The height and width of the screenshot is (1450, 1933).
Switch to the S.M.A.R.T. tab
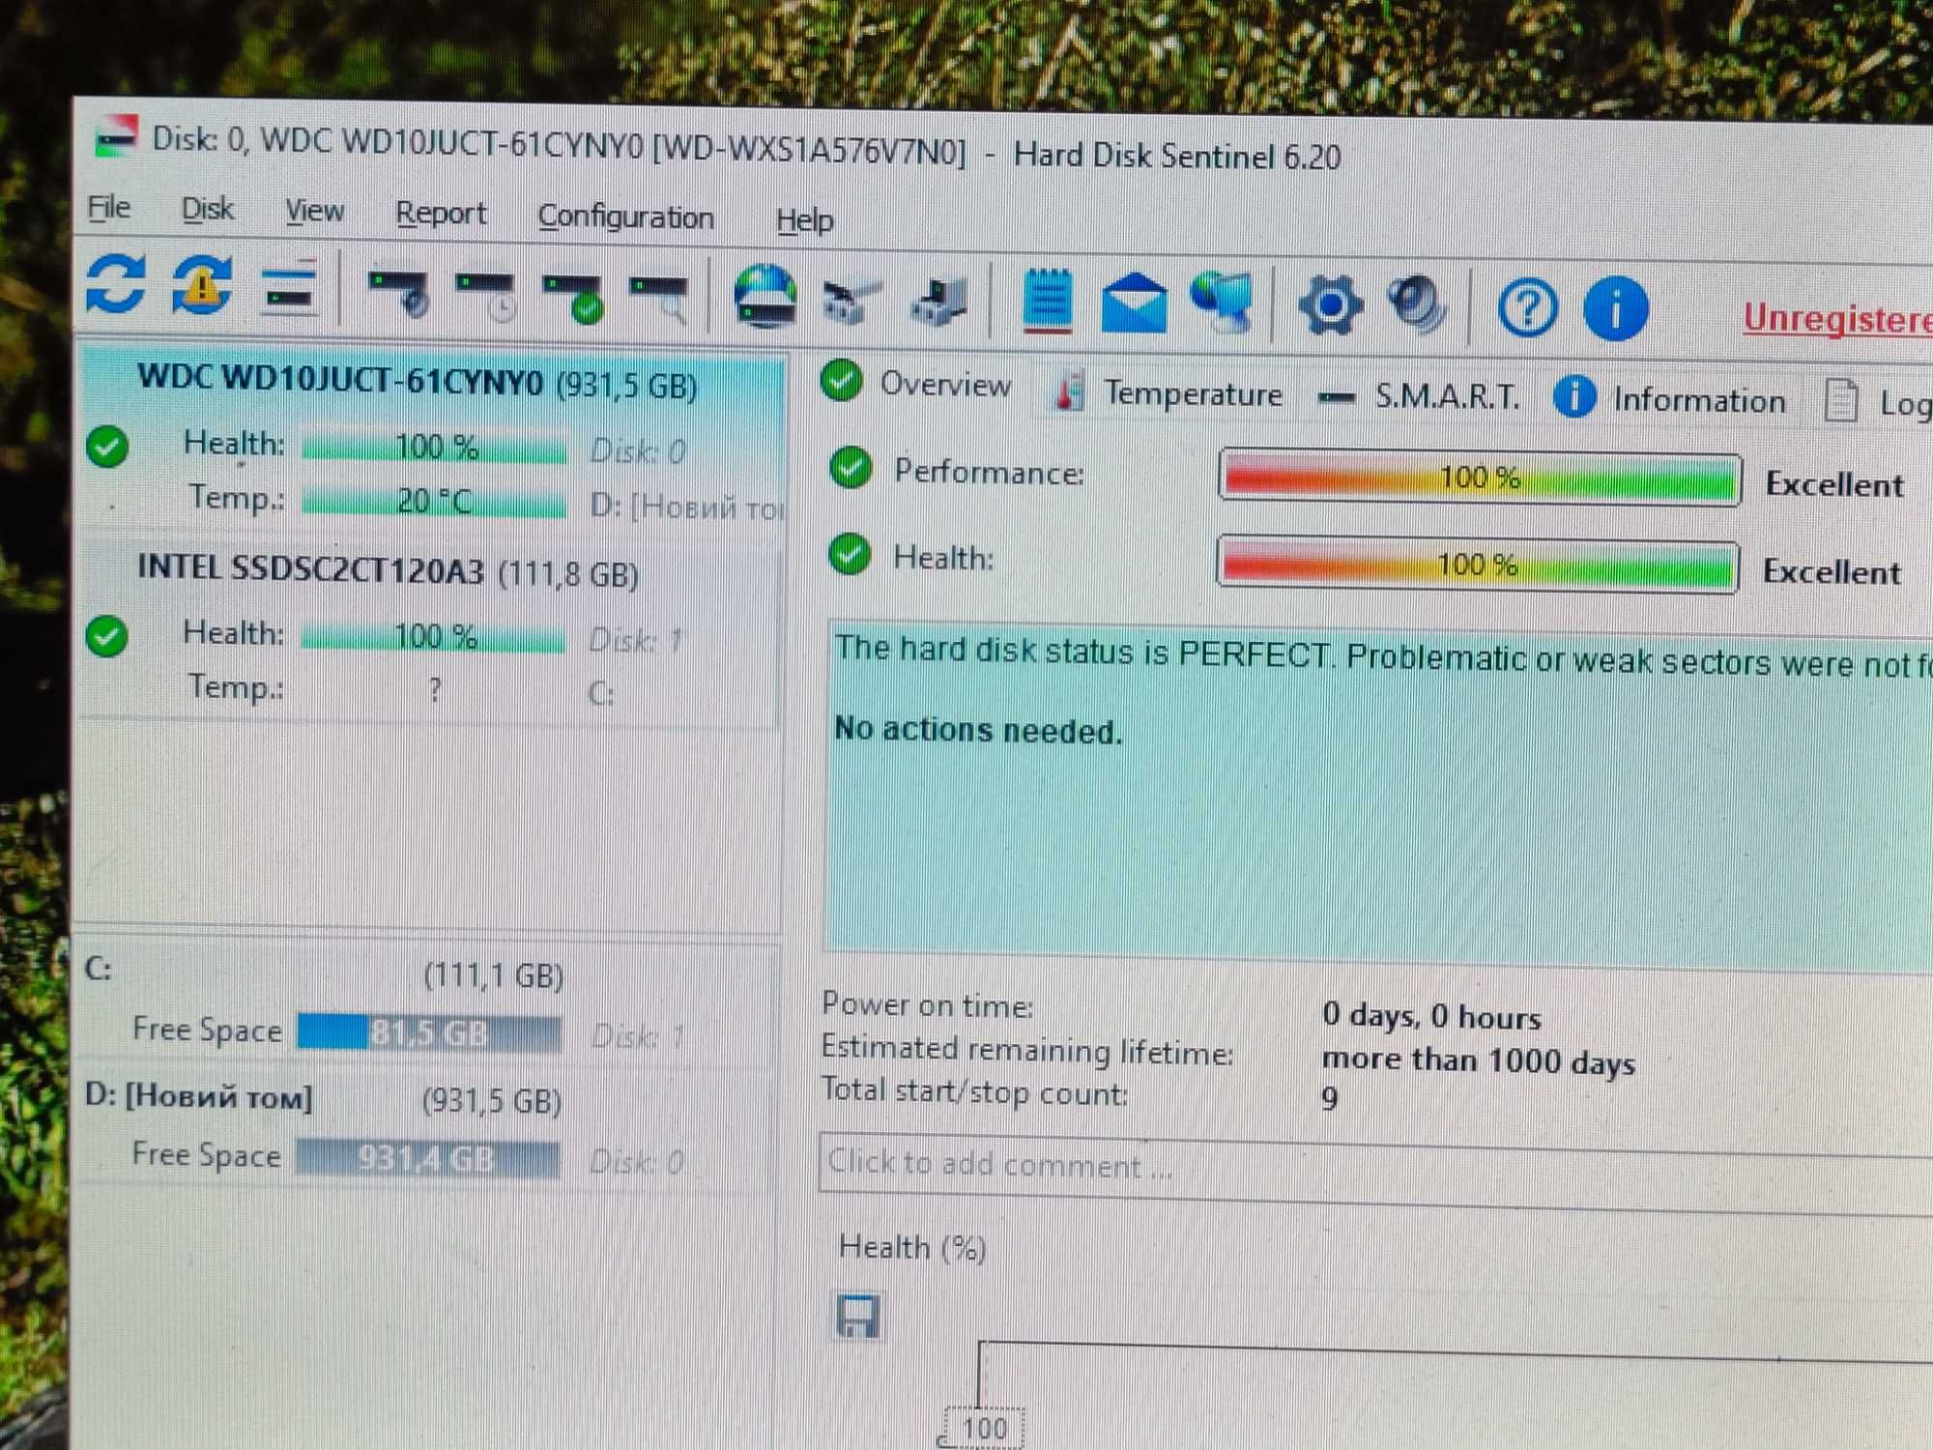(x=1420, y=396)
